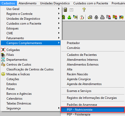Expand Cuidados com o Paciente submenu arrow
This screenshot has width=125, height=116.
click(59, 23)
